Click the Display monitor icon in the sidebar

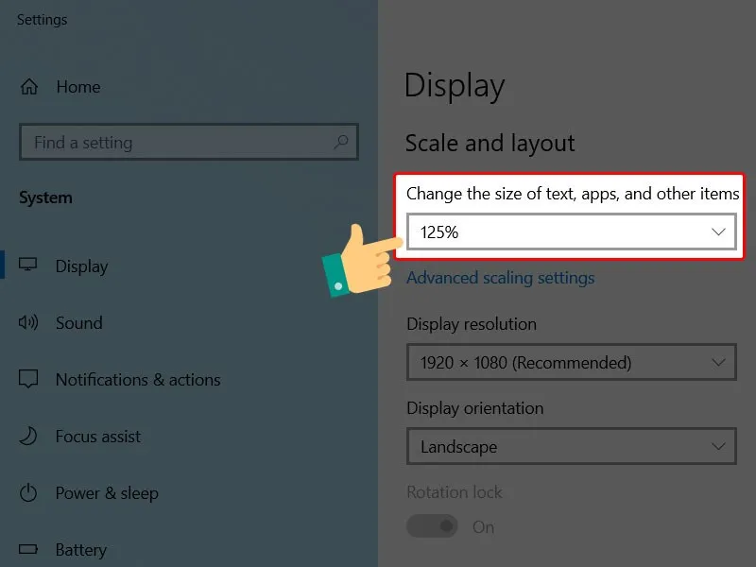point(29,266)
